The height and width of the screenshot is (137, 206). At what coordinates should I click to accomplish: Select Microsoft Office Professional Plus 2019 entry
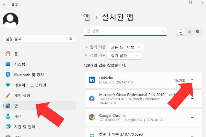[x=137, y=95]
